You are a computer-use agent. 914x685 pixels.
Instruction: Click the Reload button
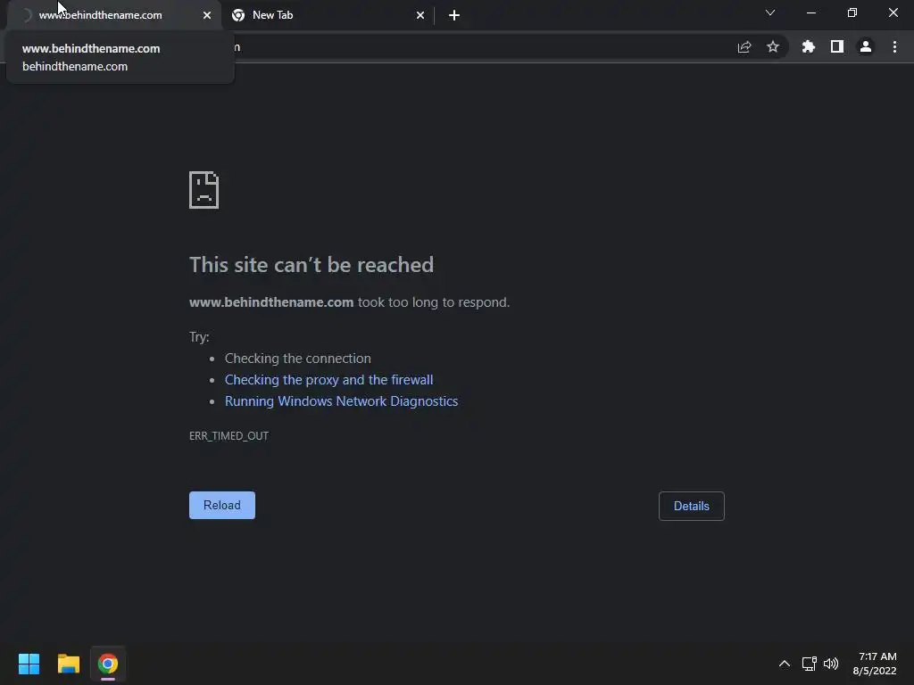coord(222,505)
